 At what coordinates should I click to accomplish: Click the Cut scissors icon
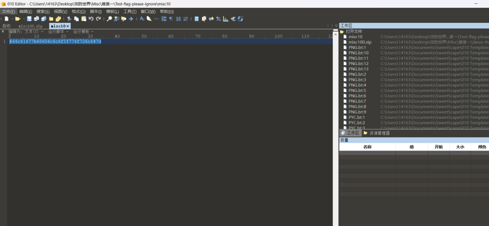69,19
